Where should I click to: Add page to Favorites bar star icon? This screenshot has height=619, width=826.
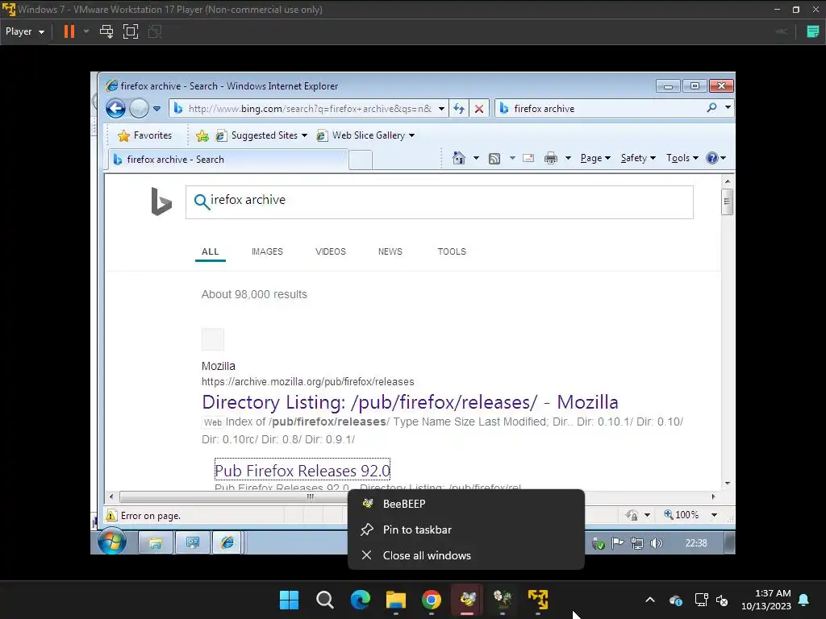point(202,135)
